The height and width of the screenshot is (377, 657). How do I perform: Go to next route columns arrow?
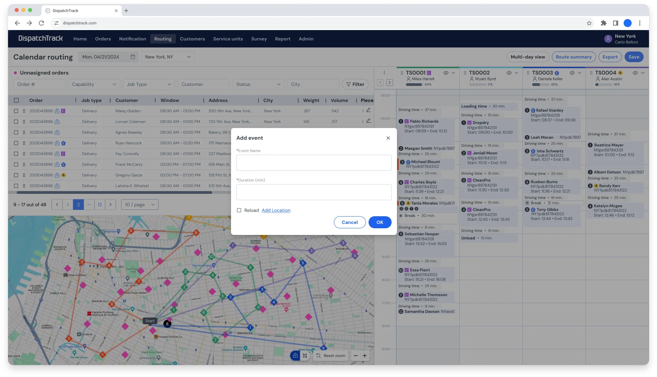389,83
